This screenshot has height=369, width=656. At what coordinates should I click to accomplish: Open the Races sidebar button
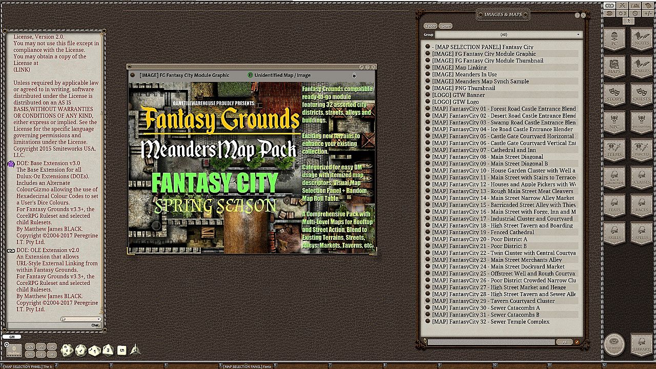click(x=641, y=206)
